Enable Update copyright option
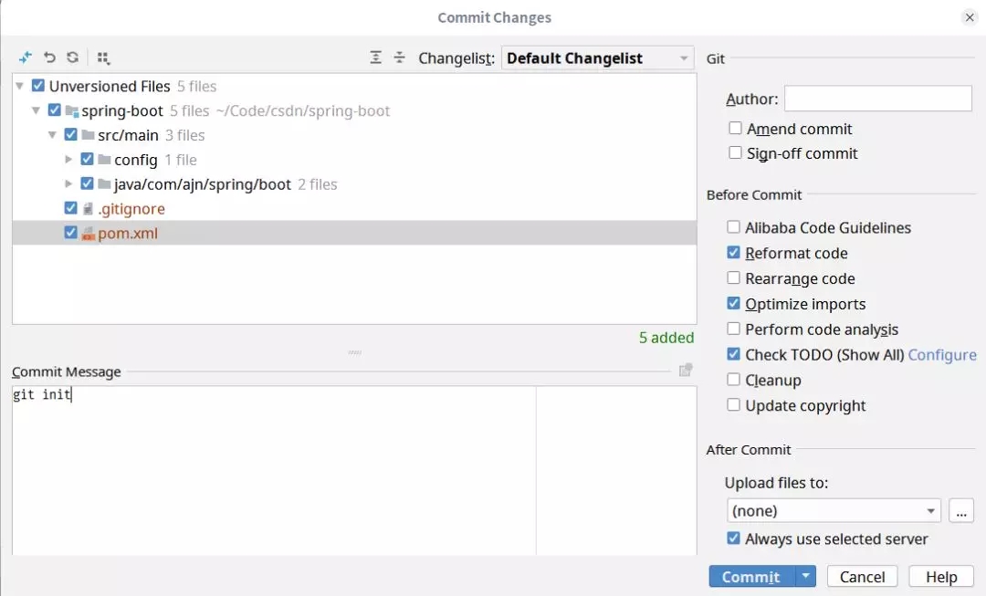The image size is (986, 596). [733, 405]
